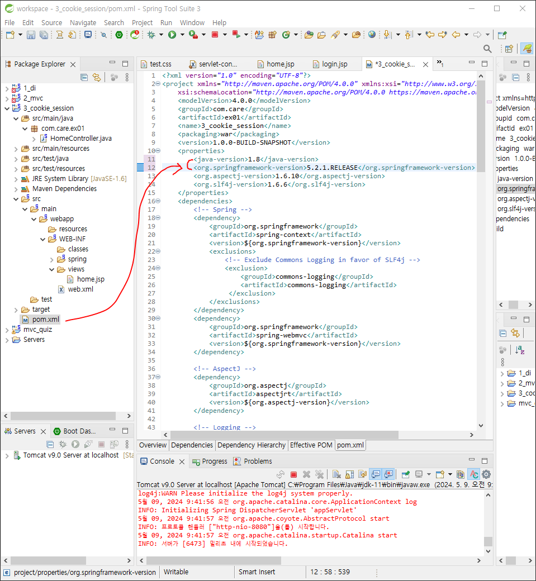This screenshot has width=536, height=581.
Task: Open the Debug button dropdown arrow
Action: pyautogui.click(x=161, y=35)
